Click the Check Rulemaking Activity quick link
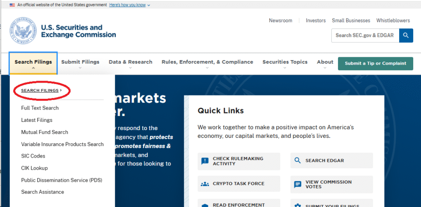The image size is (421, 207). [x=239, y=161]
